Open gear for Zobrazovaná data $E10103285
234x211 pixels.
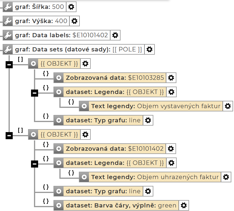pos(171,78)
